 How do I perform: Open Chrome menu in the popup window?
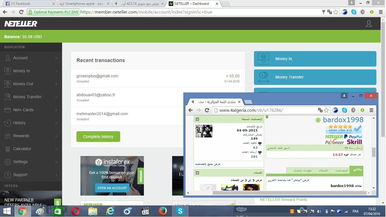371,110
